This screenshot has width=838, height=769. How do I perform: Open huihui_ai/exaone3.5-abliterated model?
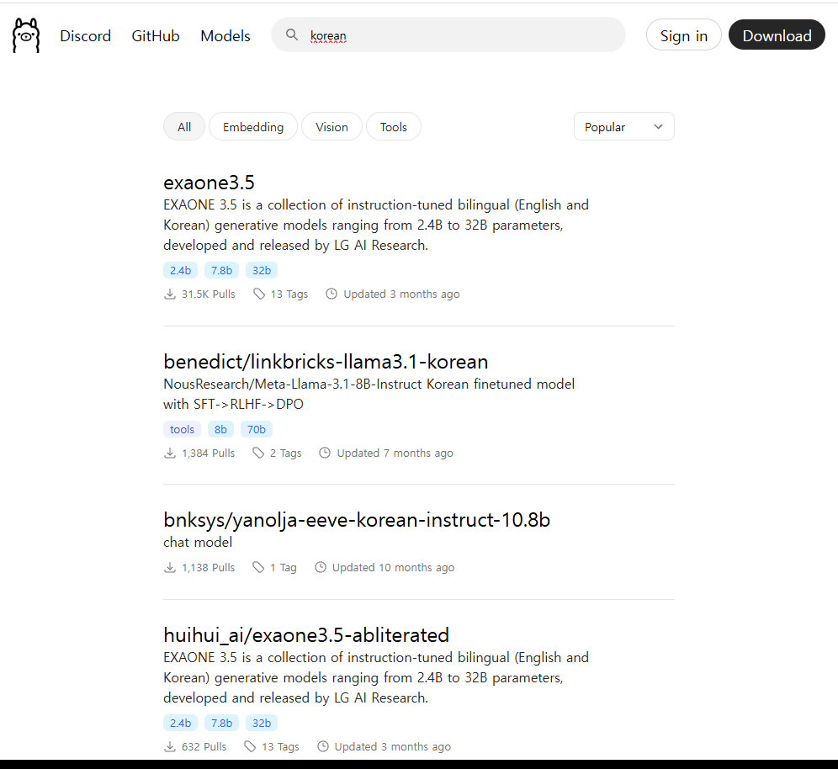click(x=306, y=635)
